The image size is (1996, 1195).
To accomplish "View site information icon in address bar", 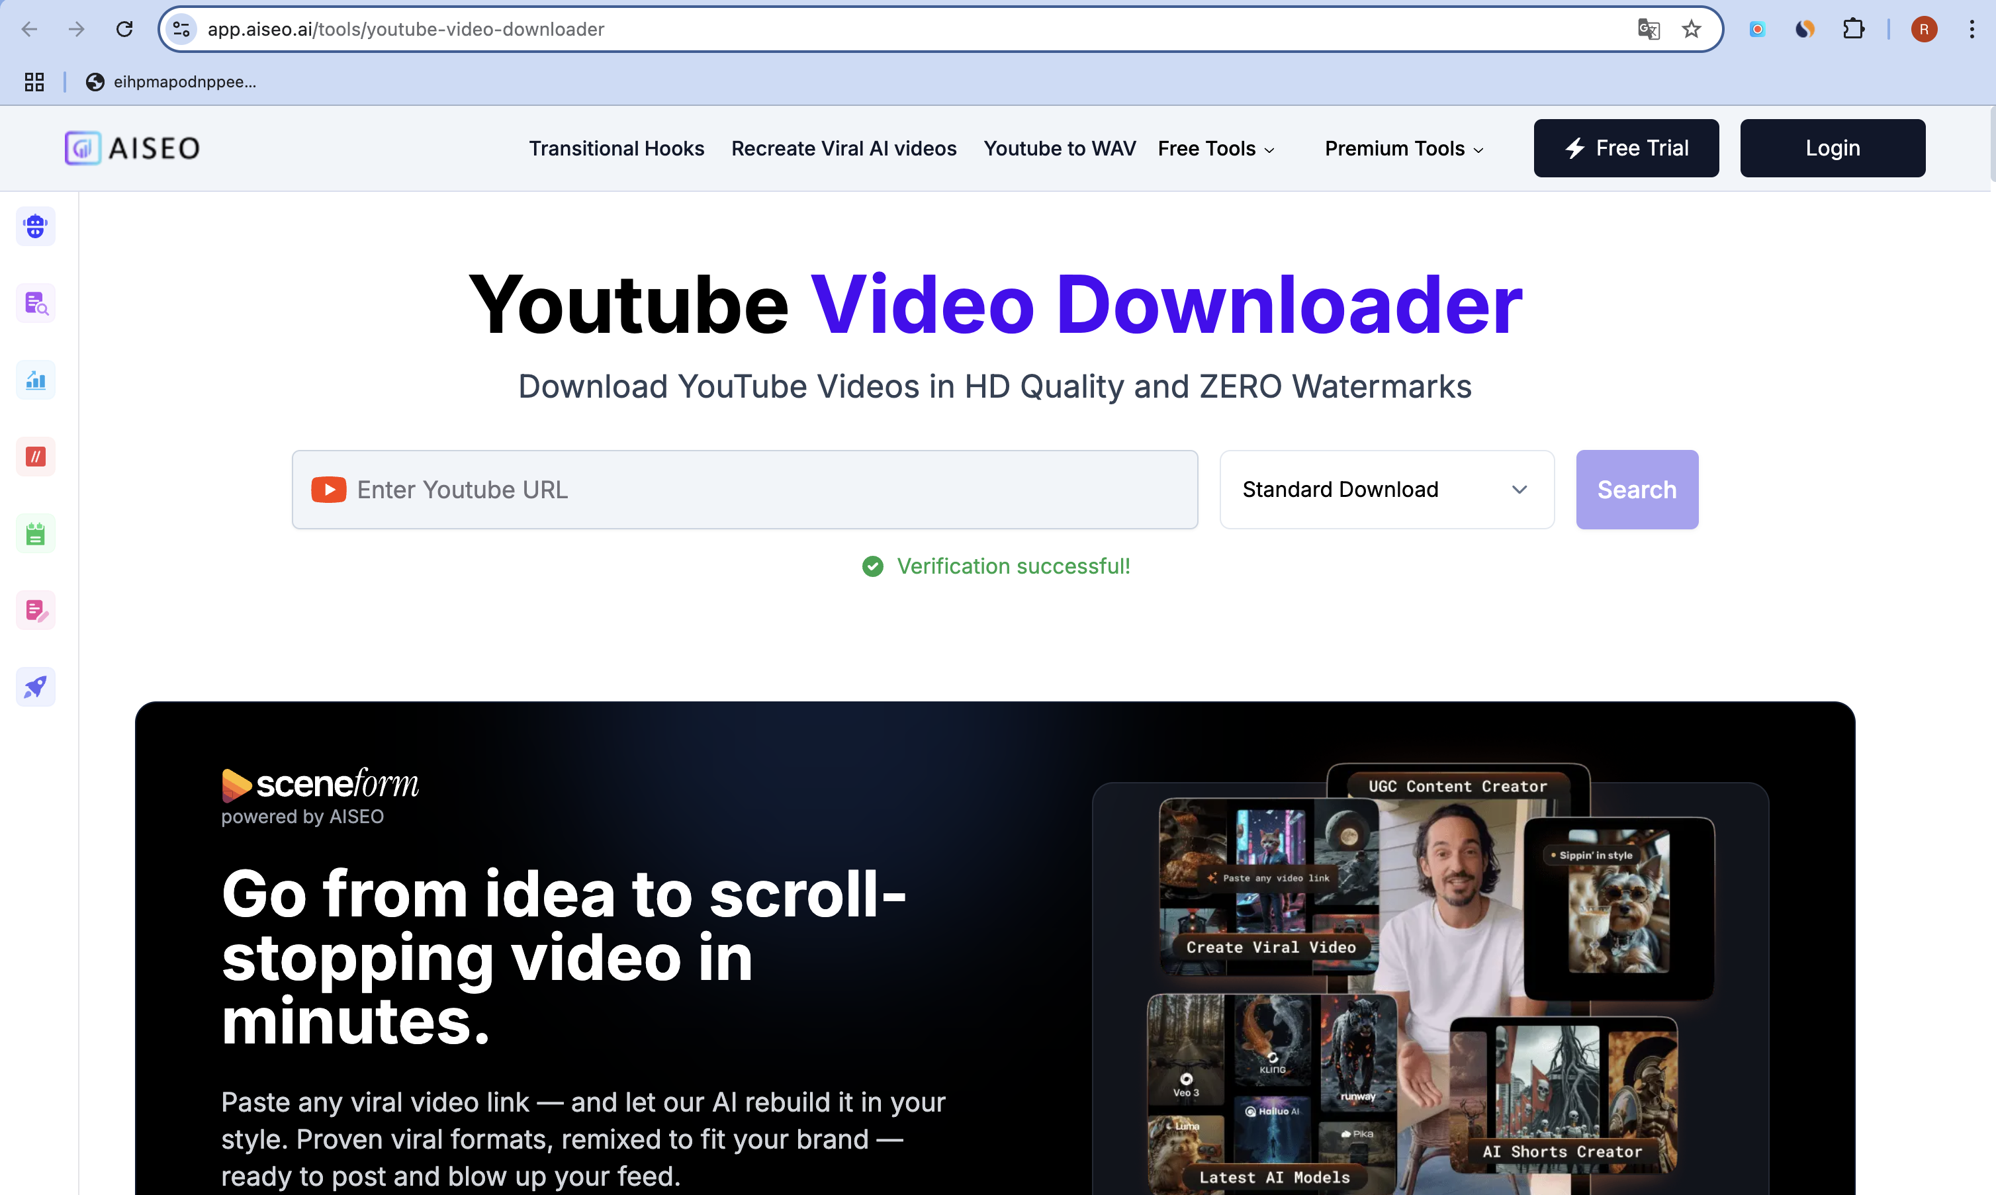I will (182, 29).
